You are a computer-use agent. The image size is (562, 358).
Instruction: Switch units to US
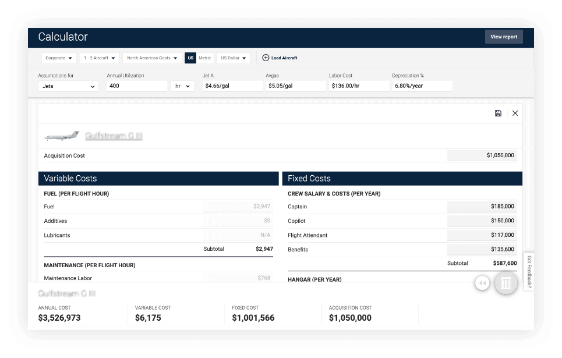click(190, 58)
